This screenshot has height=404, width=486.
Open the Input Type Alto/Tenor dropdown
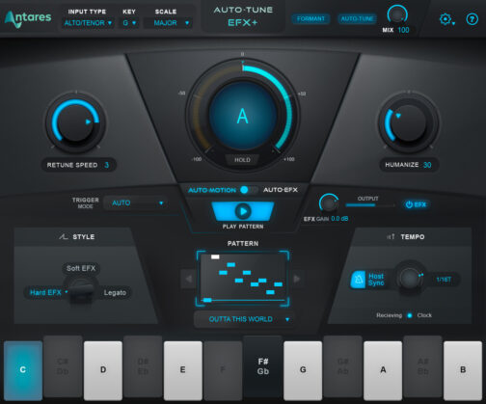88,23
